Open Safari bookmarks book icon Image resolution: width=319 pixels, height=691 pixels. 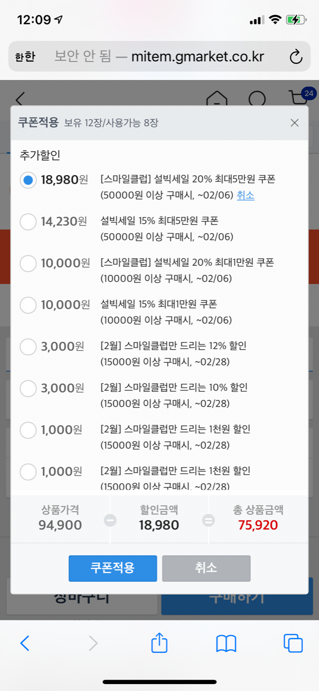click(226, 644)
